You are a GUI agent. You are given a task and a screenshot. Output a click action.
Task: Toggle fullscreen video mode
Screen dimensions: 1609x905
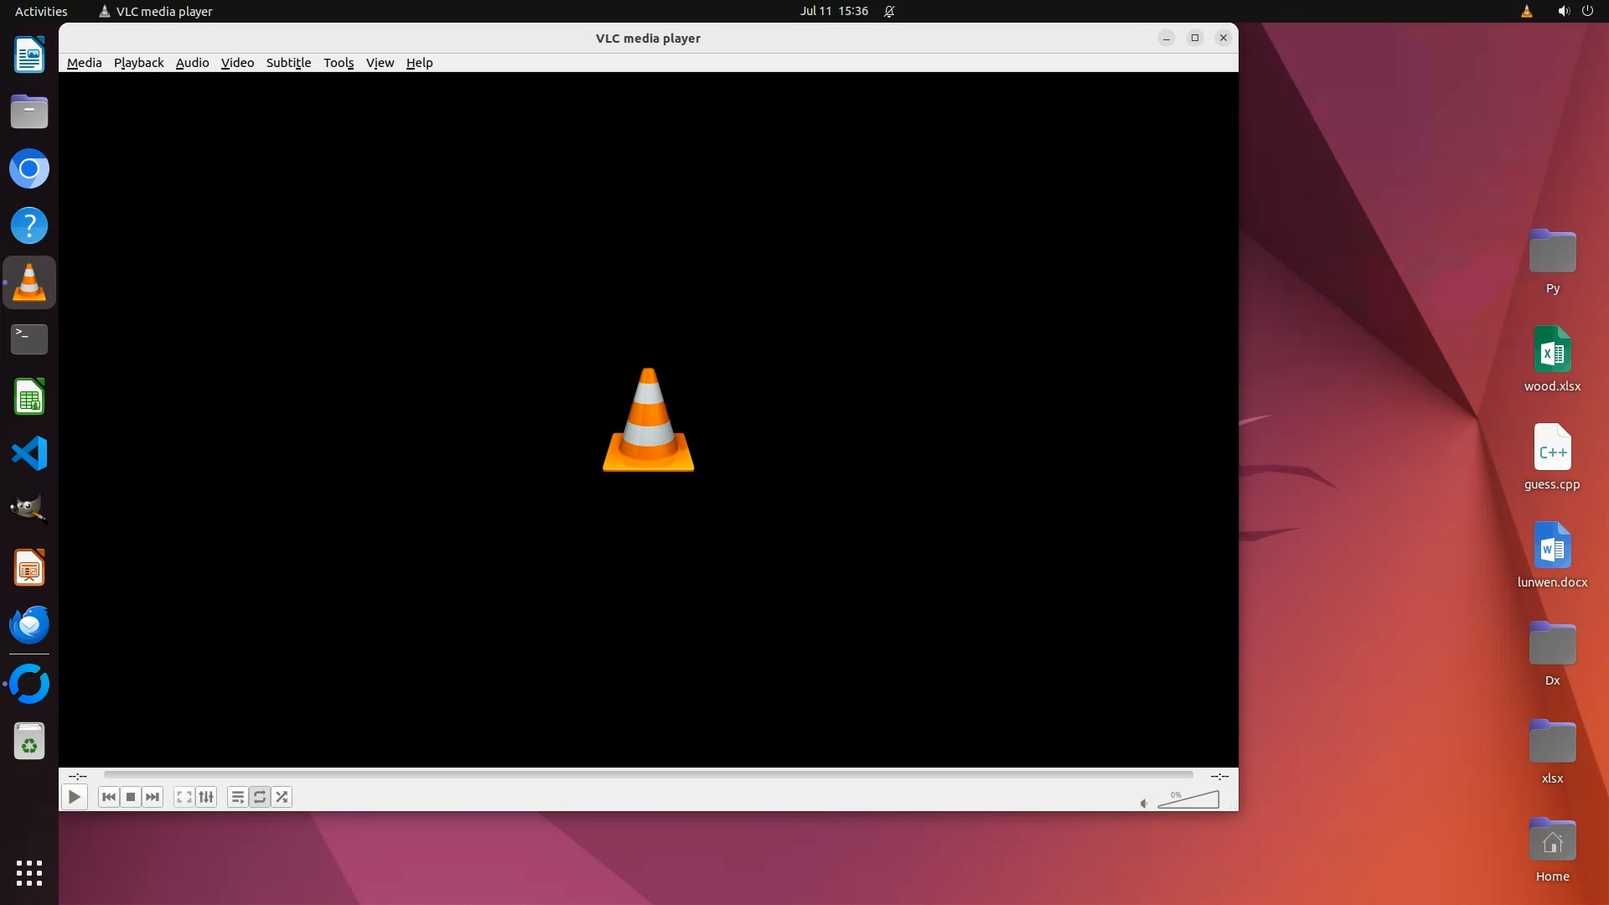184,797
